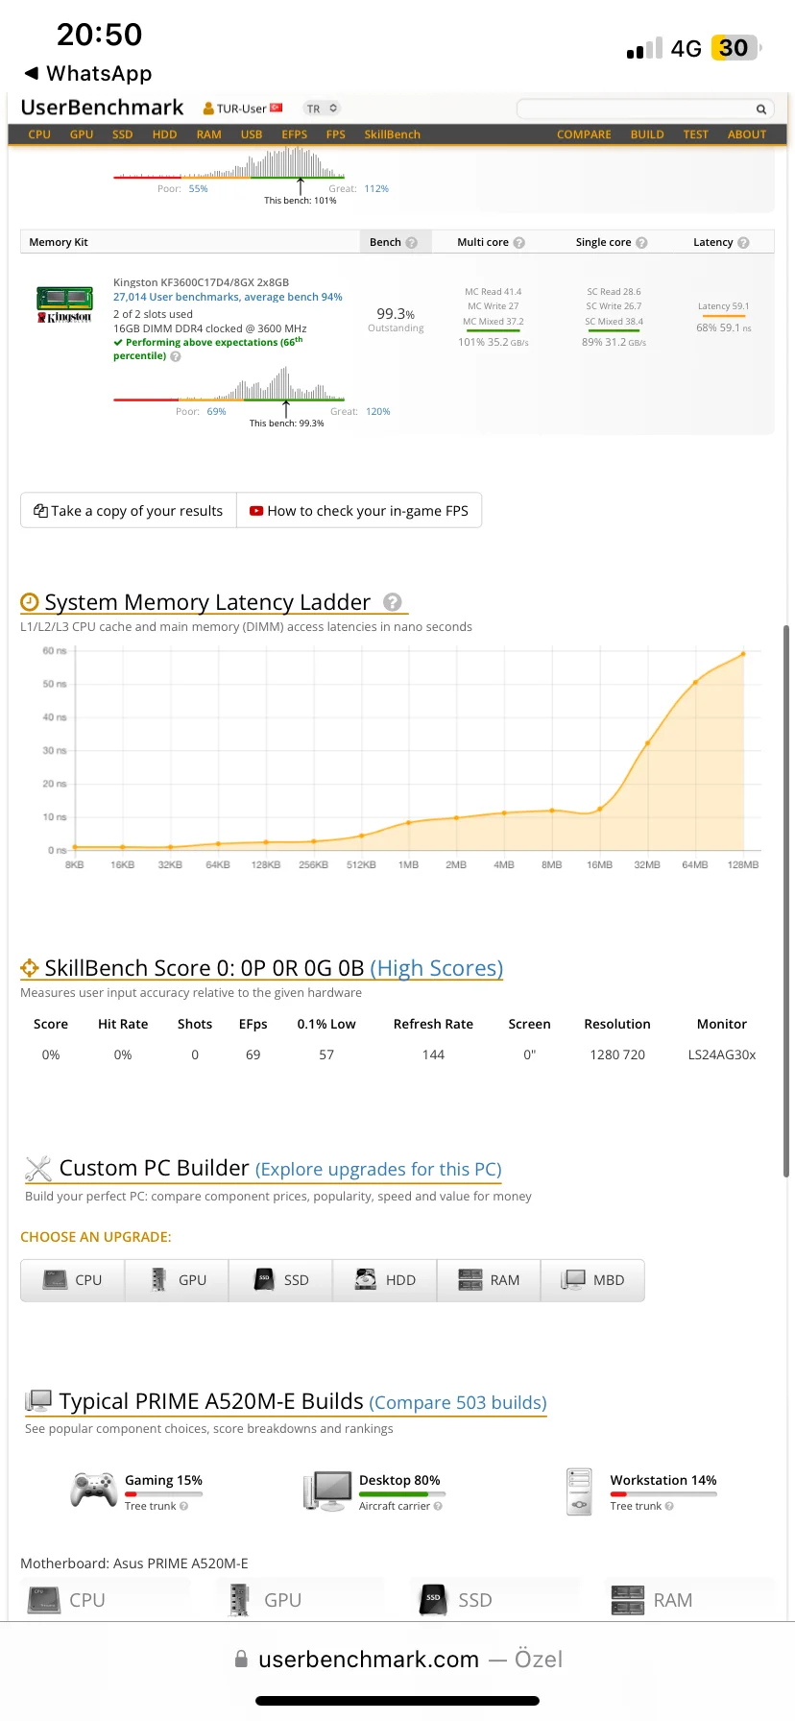Tap the Kingston memory kit thumbnail
Image resolution: width=795 pixels, height=1721 pixels.
64,304
